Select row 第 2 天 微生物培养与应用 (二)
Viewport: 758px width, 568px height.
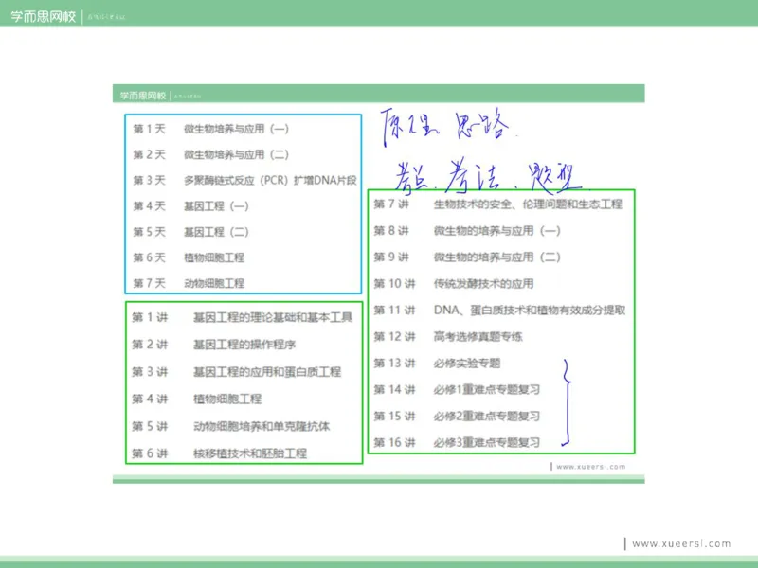tap(210, 154)
